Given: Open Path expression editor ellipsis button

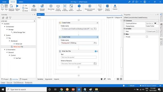Looking at the screenshot, I should pyautogui.click(x=158, y=31).
